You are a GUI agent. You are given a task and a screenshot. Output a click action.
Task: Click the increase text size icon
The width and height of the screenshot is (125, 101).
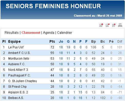point(101,25)
